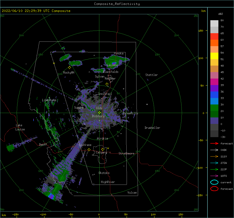Click the HighRiver city label
The width and height of the screenshot is (234, 218).
click(108, 182)
